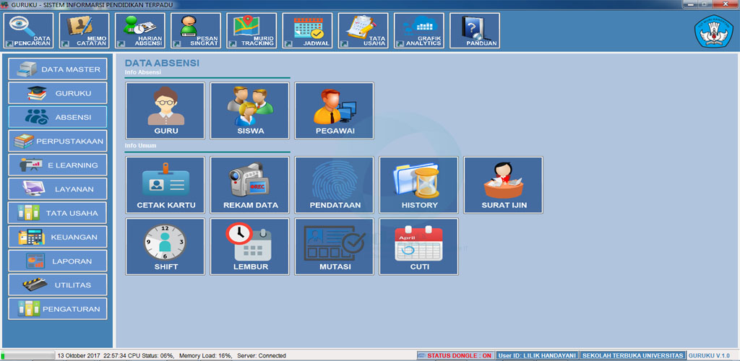Launch Rekam Data camcorder icon

click(x=250, y=185)
